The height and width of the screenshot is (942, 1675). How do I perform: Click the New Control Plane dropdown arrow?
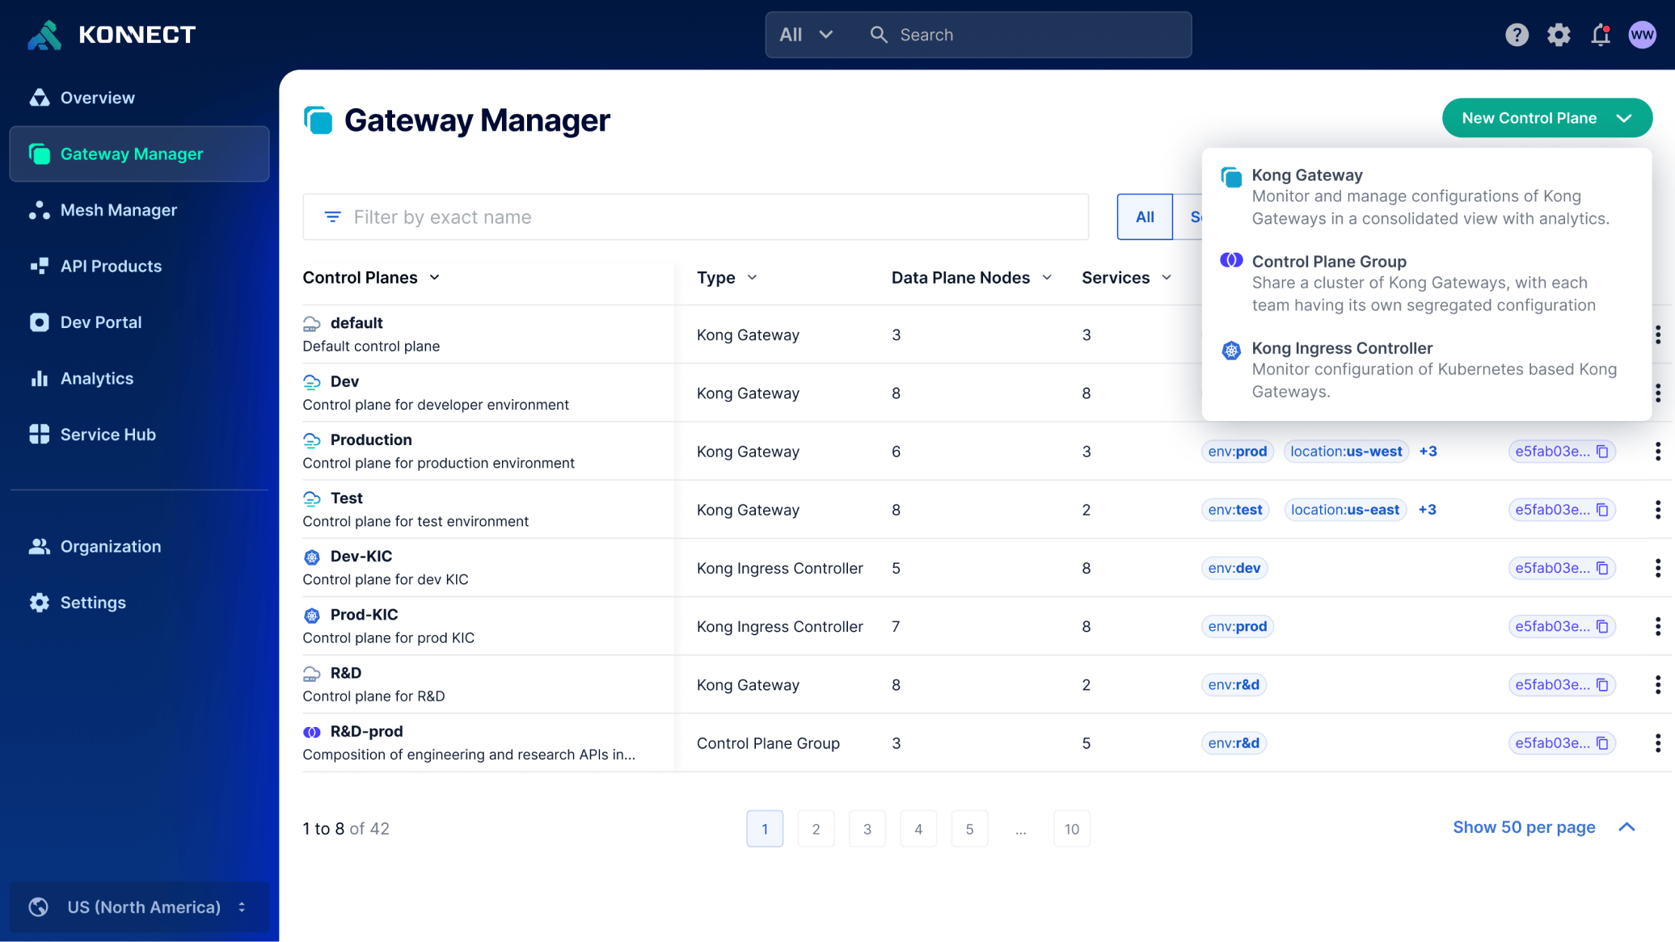[1626, 116]
